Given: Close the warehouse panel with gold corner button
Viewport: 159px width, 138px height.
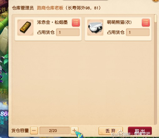Looking at the screenshot, I should coord(156,1).
